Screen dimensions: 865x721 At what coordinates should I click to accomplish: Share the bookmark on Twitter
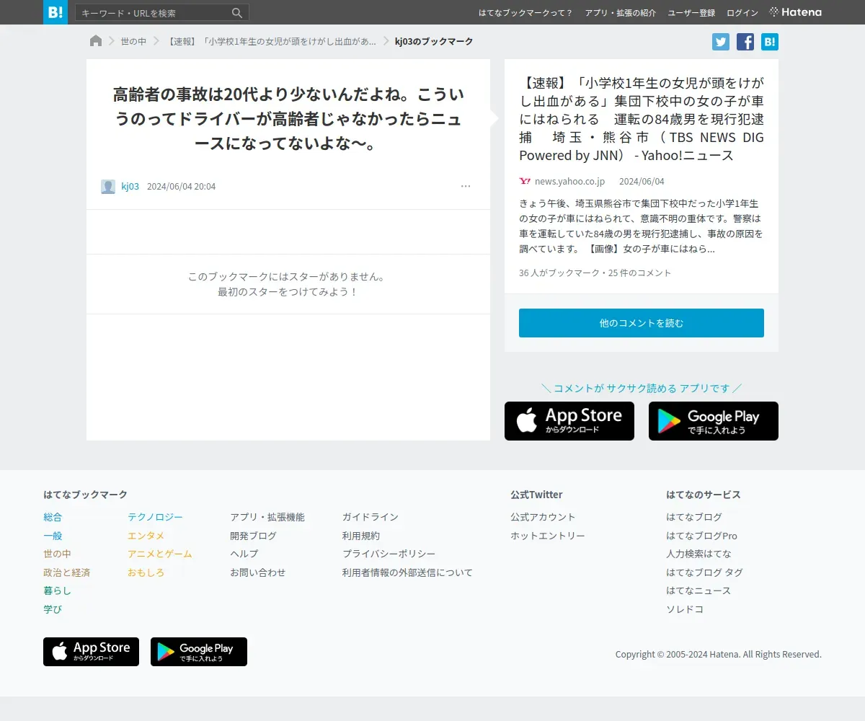(721, 42)
